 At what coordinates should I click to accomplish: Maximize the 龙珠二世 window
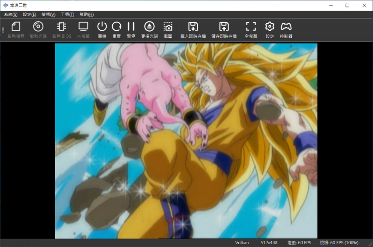[347, 5]
